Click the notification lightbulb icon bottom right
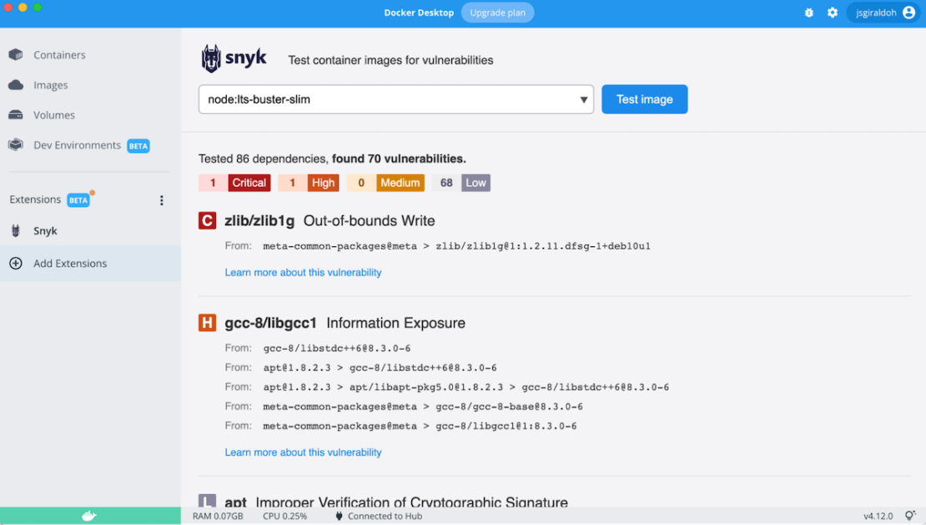 (910, 516)
